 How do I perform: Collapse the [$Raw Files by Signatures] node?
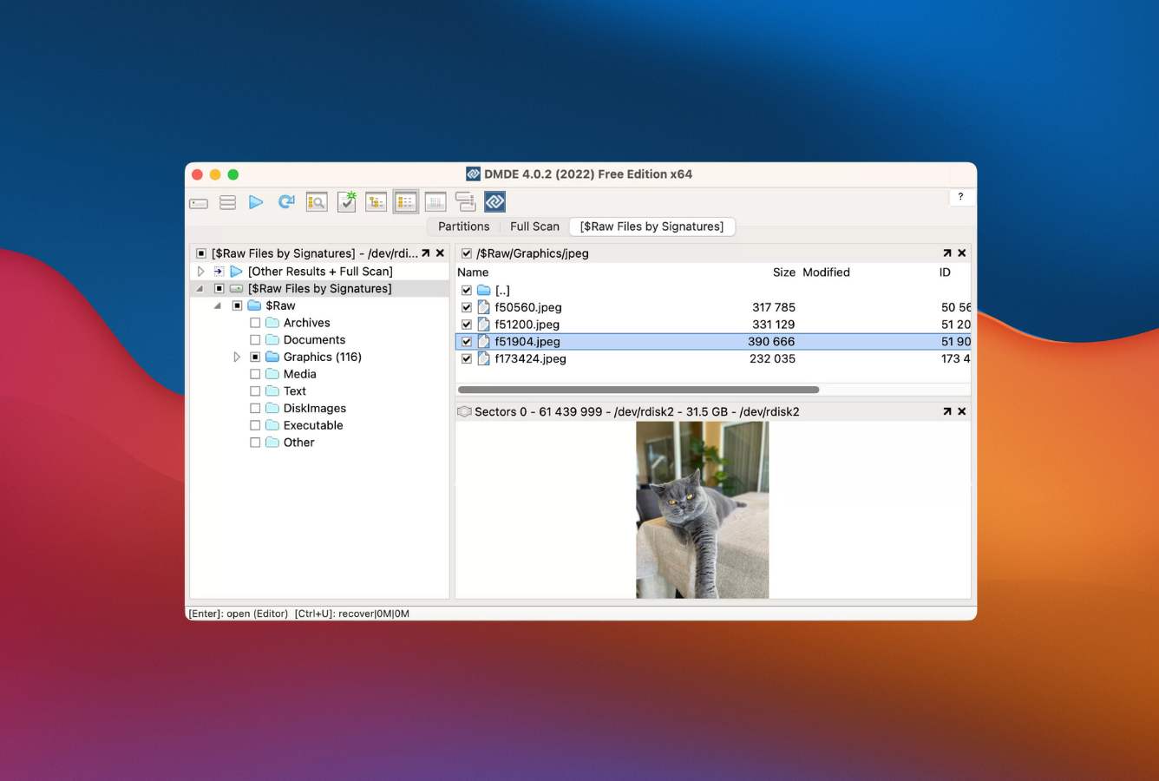(200, 289)
